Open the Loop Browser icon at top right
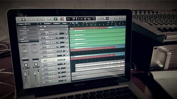This screenshot has height=99, width=177. [x=121, y=18]
